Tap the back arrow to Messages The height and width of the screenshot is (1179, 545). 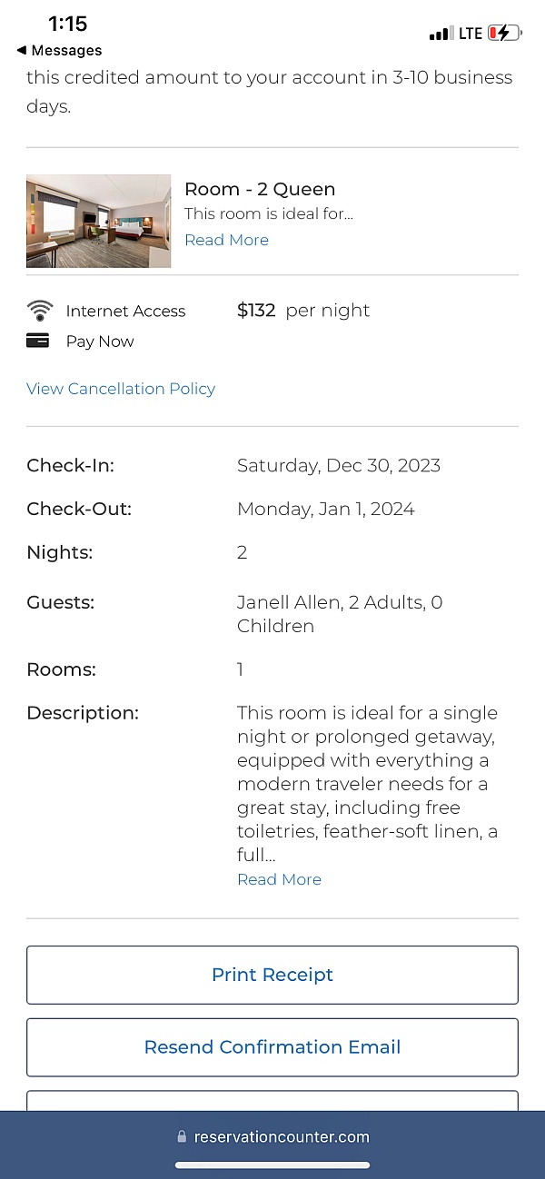[22, 51]
